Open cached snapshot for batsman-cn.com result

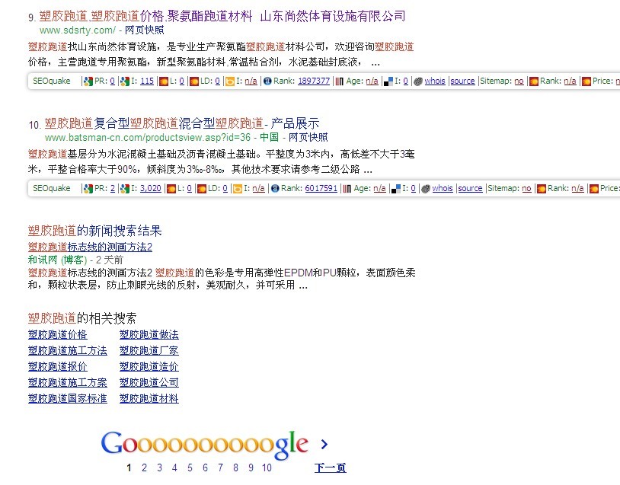[x=308, y=138]
